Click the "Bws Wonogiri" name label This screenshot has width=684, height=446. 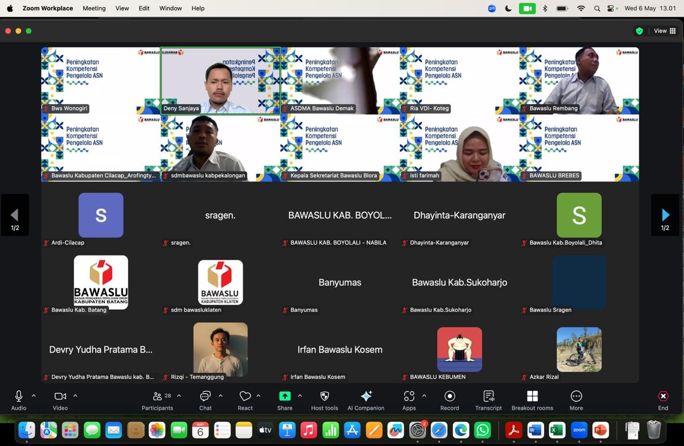[x=69, y=108]
